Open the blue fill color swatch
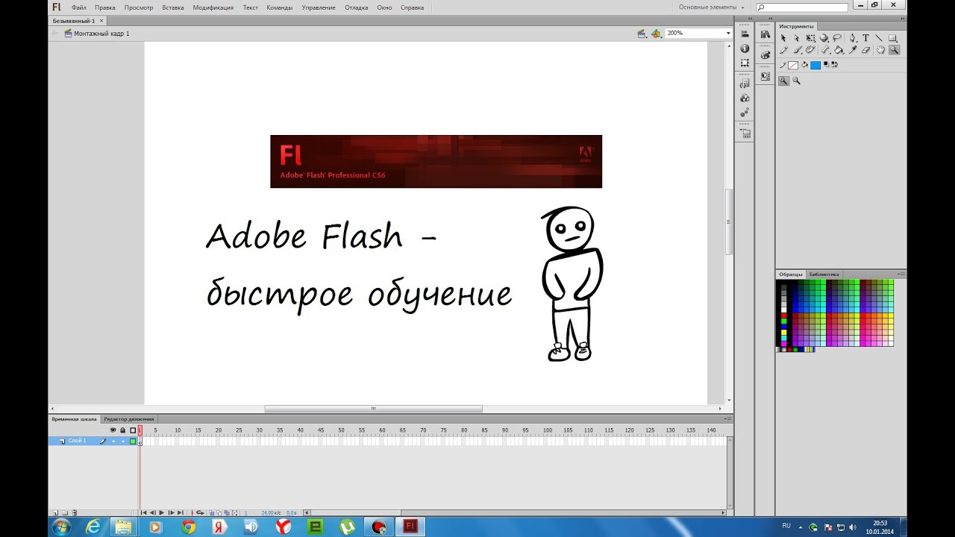The width and height of the screenshot is (955, 537). coord(815,65)
